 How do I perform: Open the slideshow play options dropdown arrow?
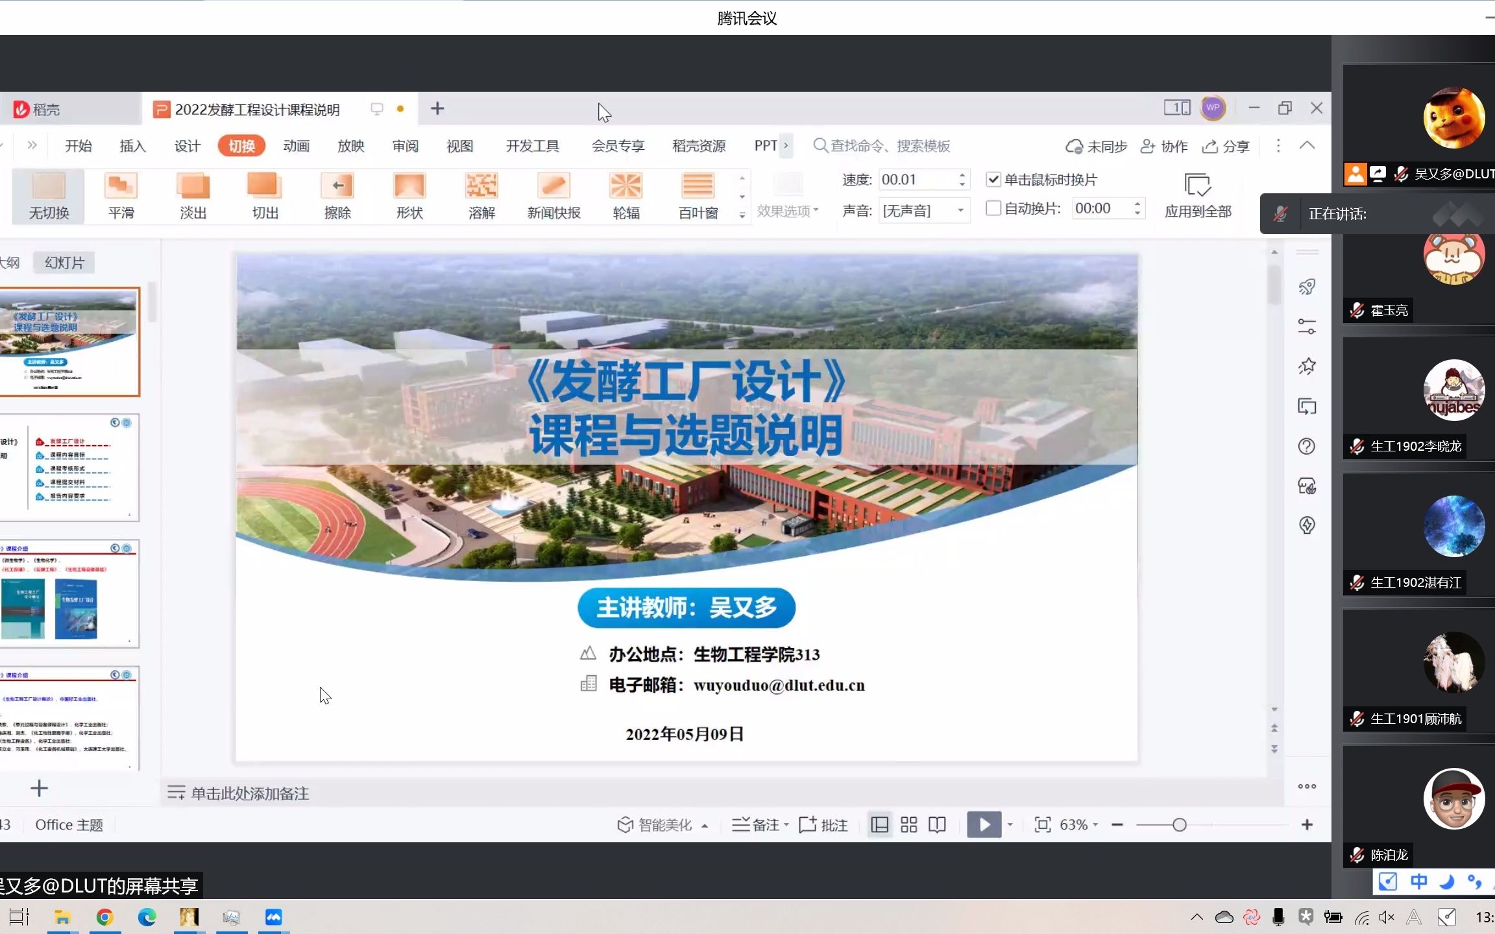1010,824
